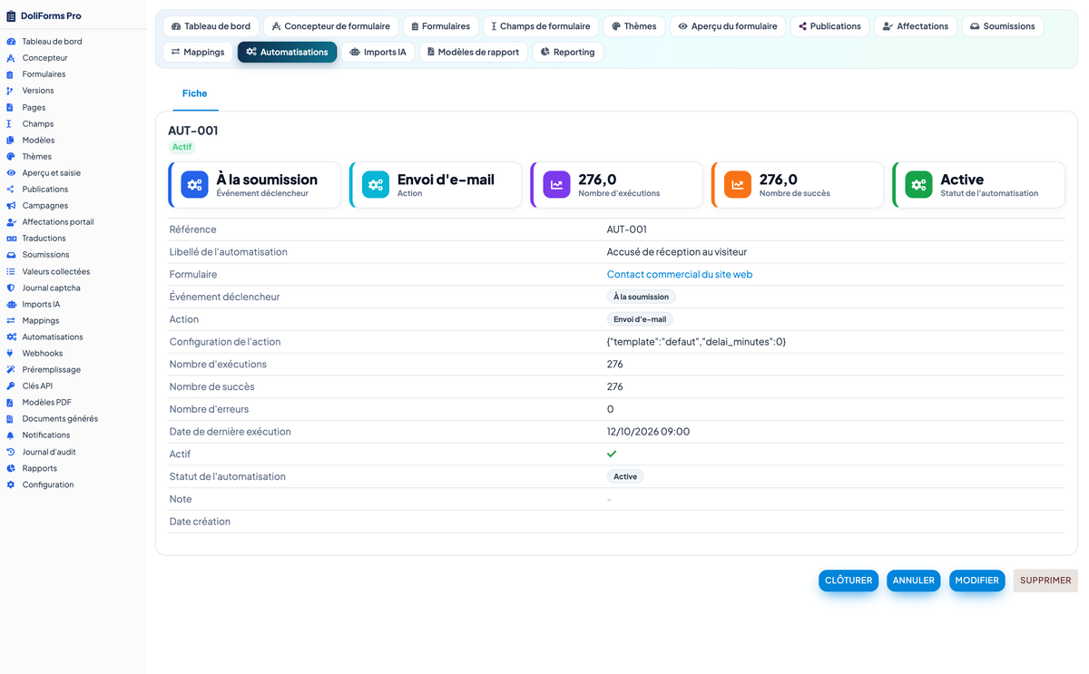Click the Journal d'audit history icon

[x=11, y=452]
